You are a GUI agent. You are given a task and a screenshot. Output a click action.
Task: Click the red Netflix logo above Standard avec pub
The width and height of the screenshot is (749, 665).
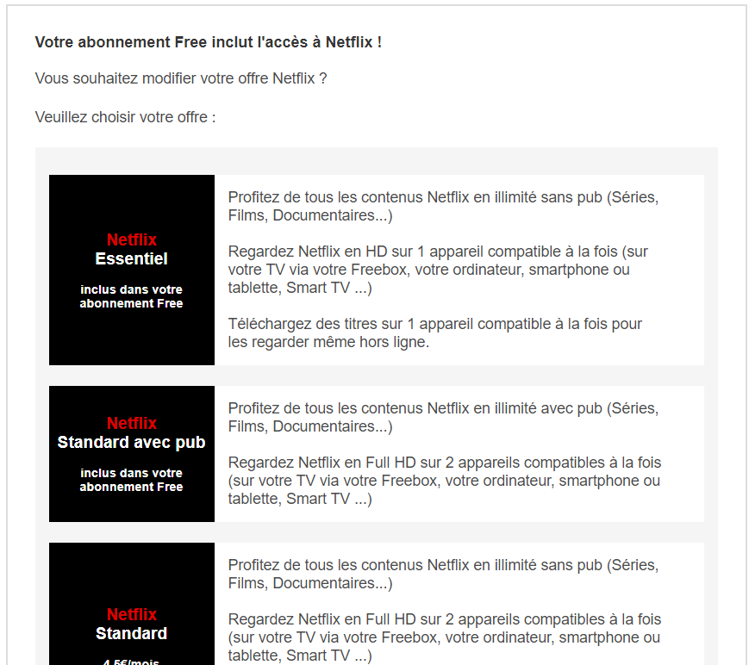point(131,423)
